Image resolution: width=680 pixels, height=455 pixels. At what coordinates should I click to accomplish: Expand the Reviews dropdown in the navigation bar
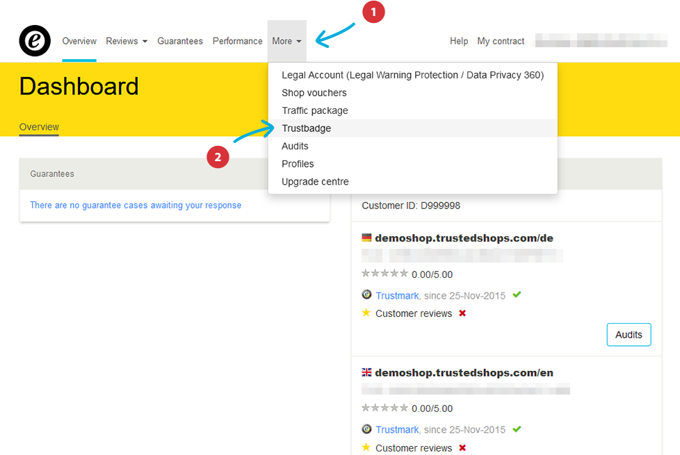pyautogui.click(x=127, y=41)
